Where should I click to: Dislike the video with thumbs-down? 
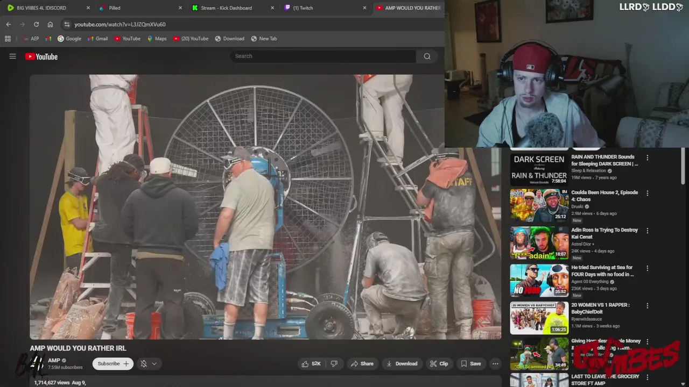[334, 364]
